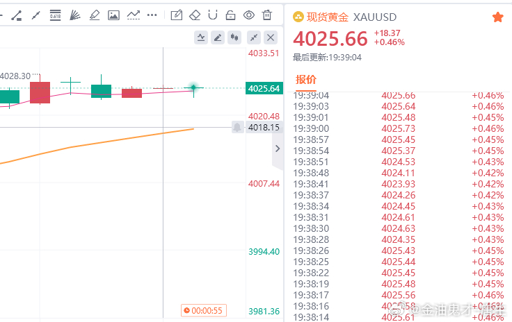Insert an image onto the chart

click(113, 15)
